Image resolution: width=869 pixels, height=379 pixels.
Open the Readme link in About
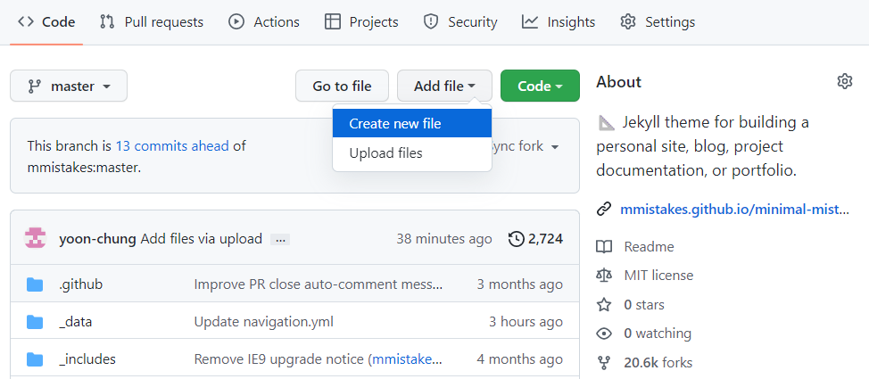649,246
